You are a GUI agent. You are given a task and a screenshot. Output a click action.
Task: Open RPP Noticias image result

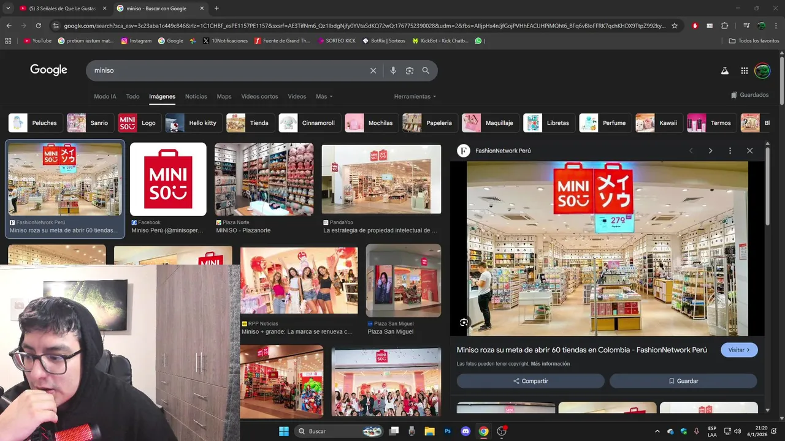tap(299, 281)
